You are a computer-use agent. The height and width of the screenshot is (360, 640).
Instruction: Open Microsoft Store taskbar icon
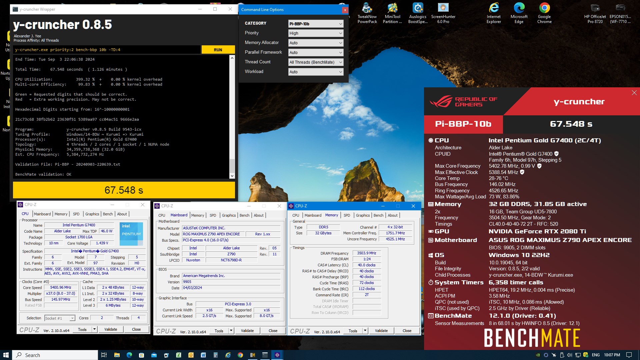(141, 355)
